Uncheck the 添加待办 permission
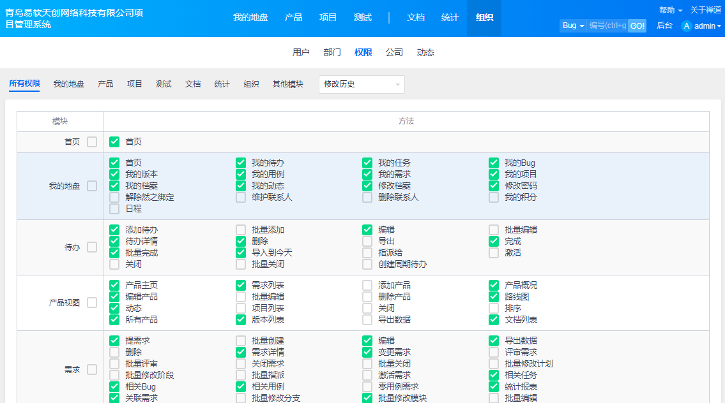 click(x=114, y=230)
